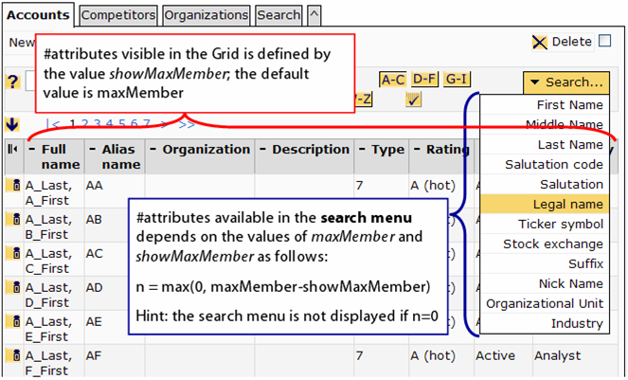Click the AD alias cell
The height and width of the screenshot is (380, 628).
coord(95,288)
